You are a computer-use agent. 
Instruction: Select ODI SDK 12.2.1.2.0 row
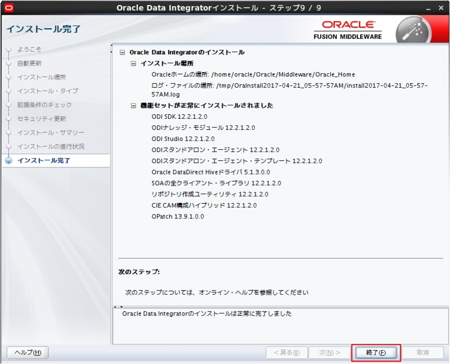point(179,116)
